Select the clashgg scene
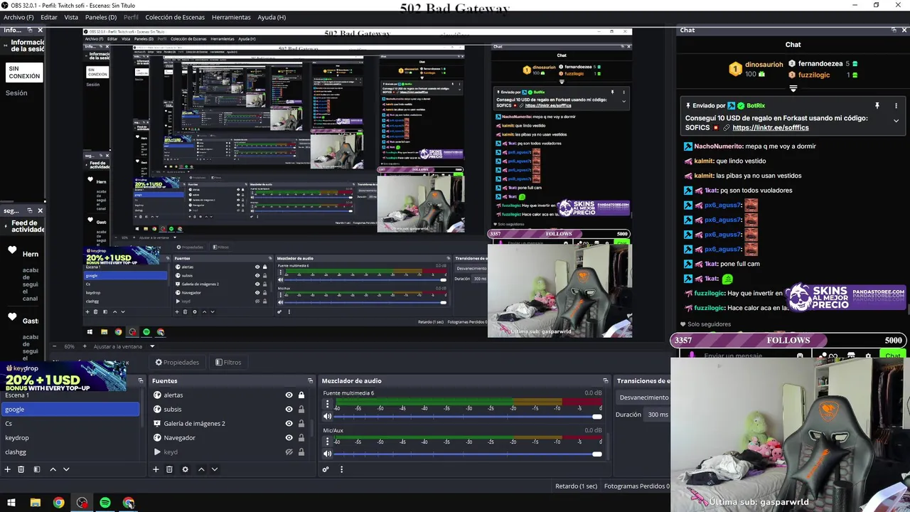This screenshot has width=910, height=512. click(70, 452)
